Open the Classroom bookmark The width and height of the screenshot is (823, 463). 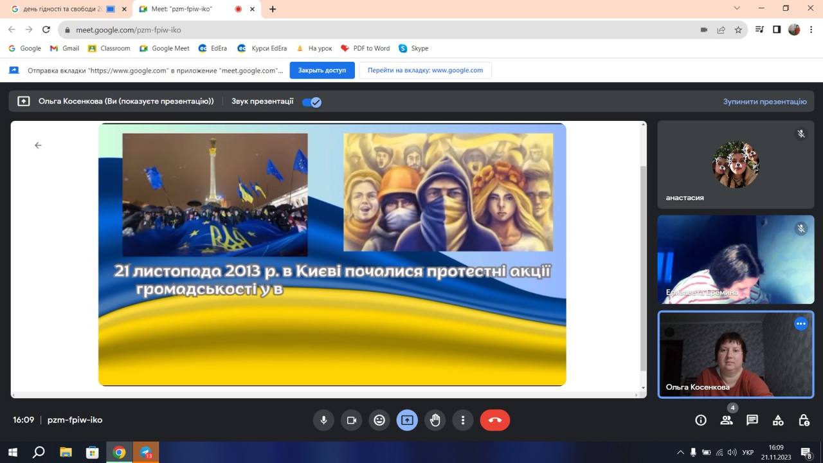pyautogui.click(x=109, y=48)
